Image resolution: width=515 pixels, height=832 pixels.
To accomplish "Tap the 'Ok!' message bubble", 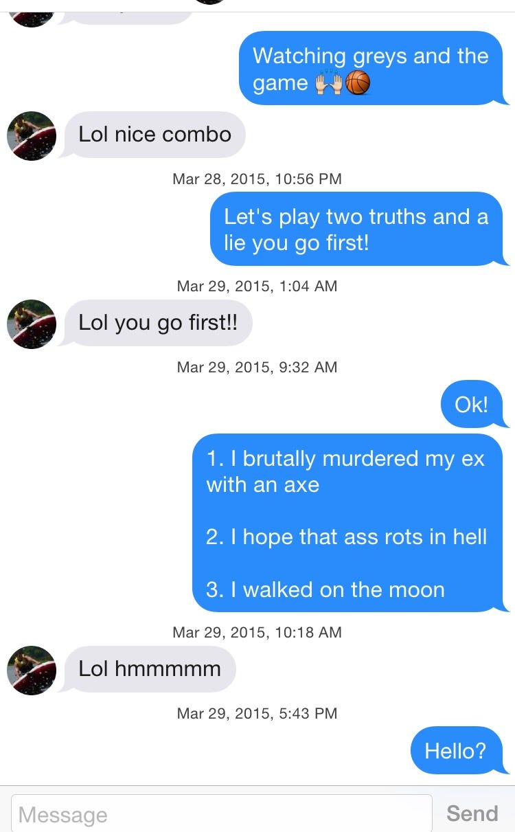I will coord(473,404).
